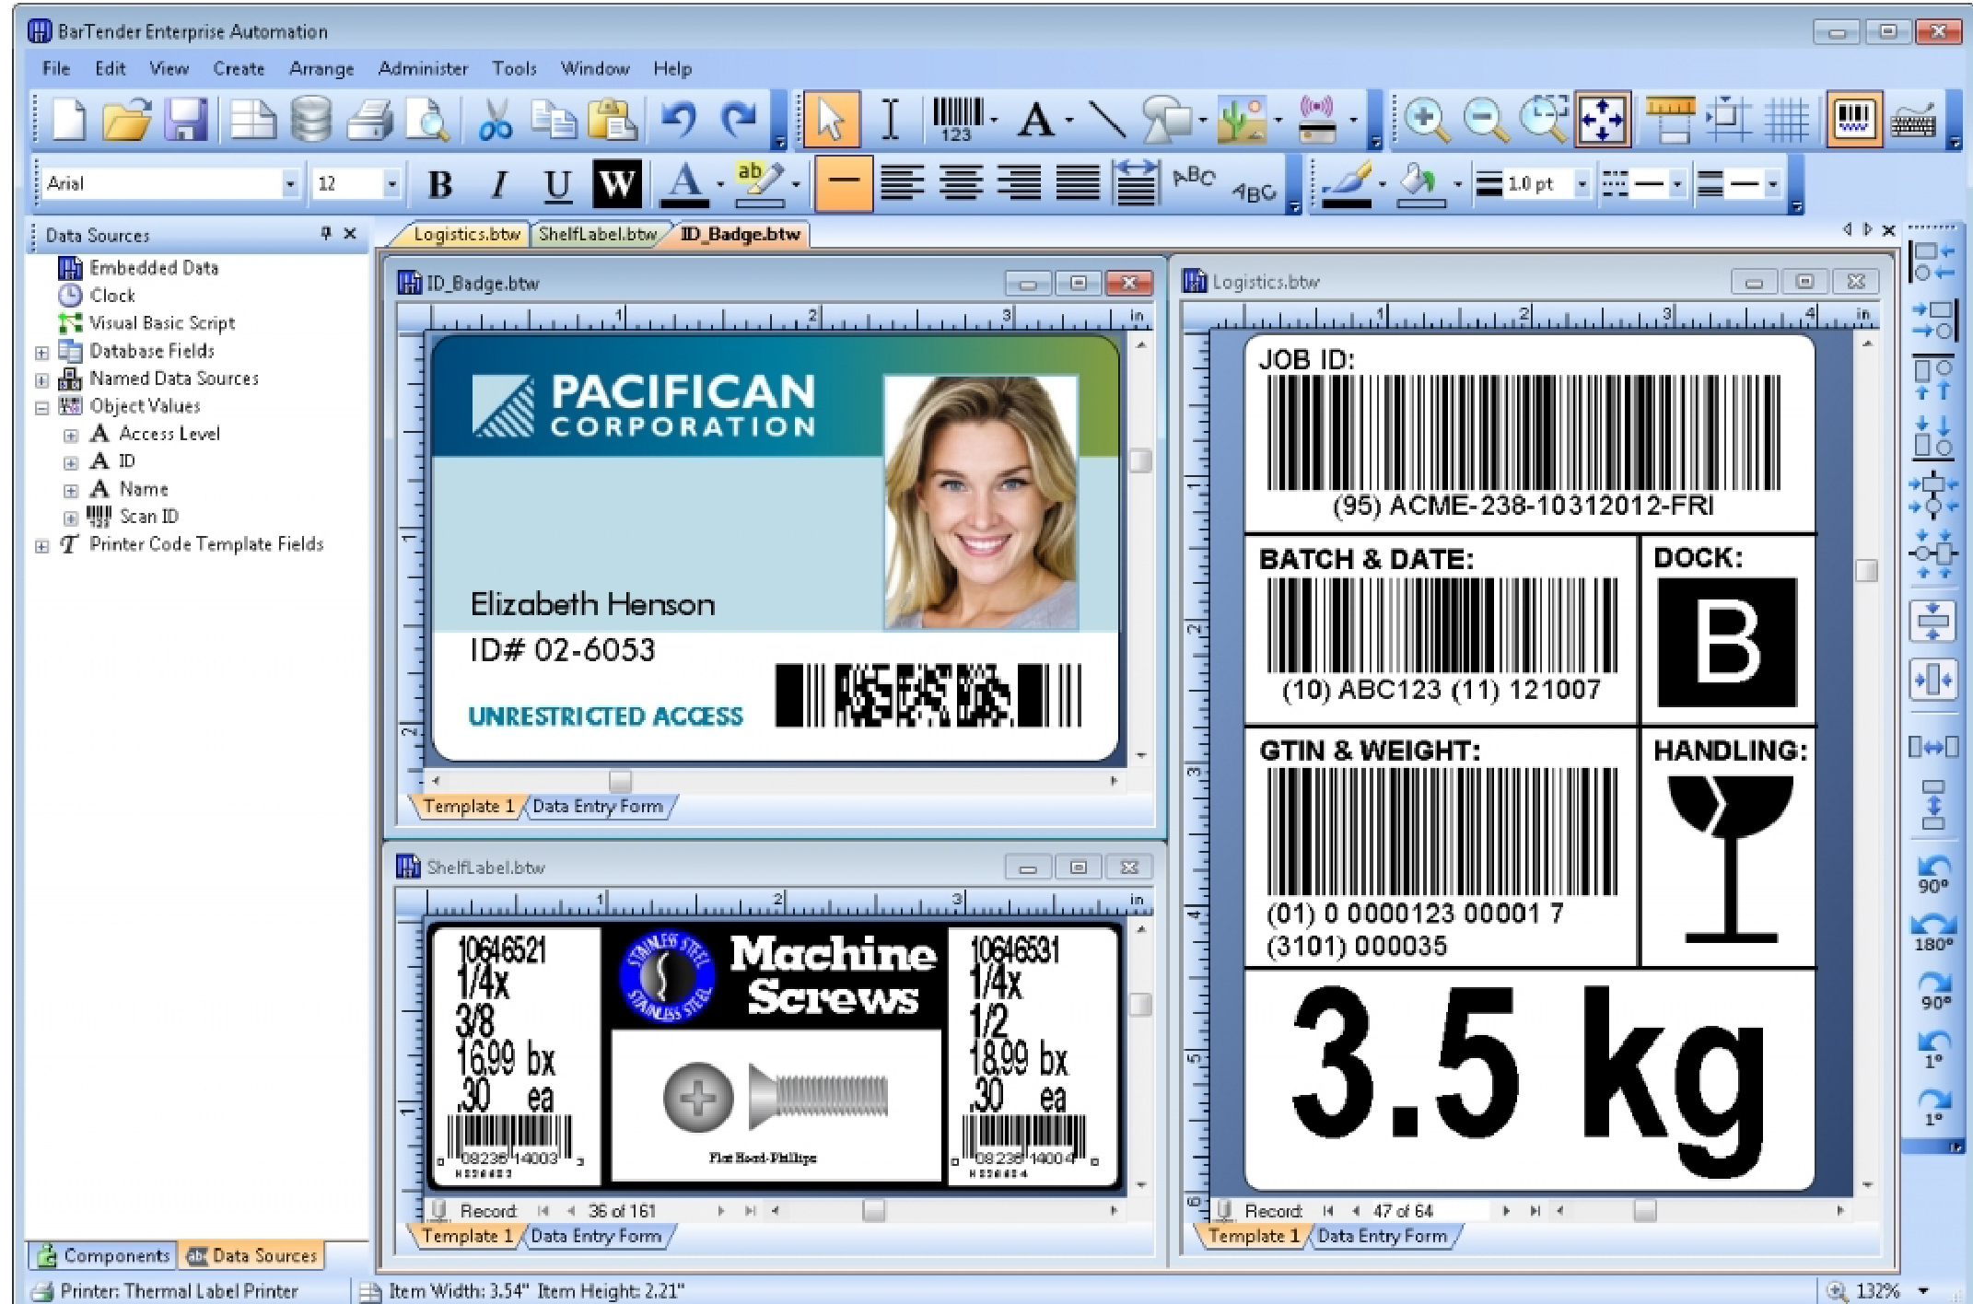Open the line thickness 1.0 pt dropdown
Viewport: 1973px width, 1304px height.
click(x=1581, y=184)
